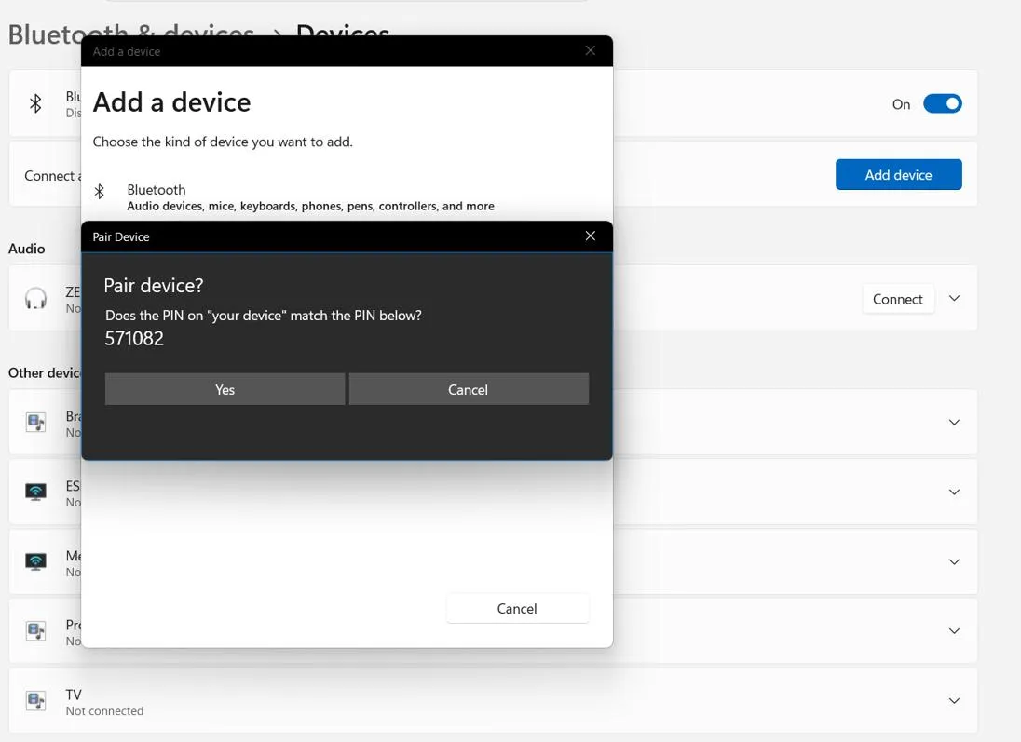Viewport: 1021px width, 742px height.
Task: Cancel the Pair Device PIN prompt
Action: point(469,389)
